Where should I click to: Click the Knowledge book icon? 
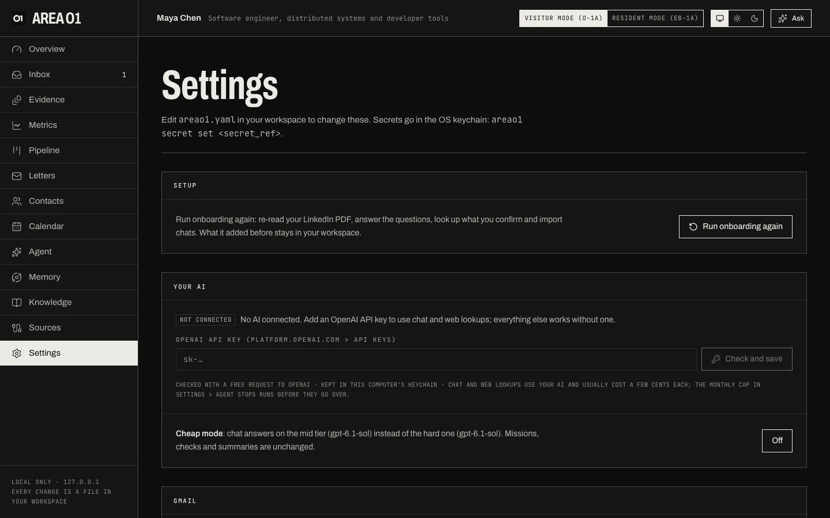tap(17, 303)
